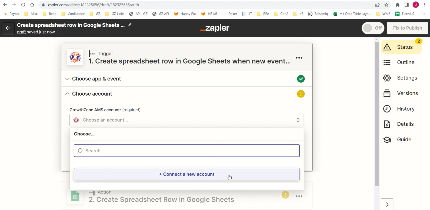Open the Versions panel

pos(401,93)
